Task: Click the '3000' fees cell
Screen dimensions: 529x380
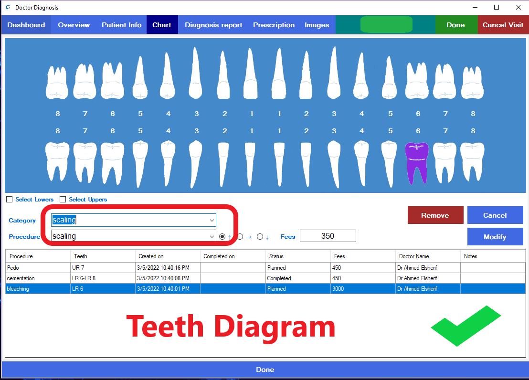Action: coord(363,288)
